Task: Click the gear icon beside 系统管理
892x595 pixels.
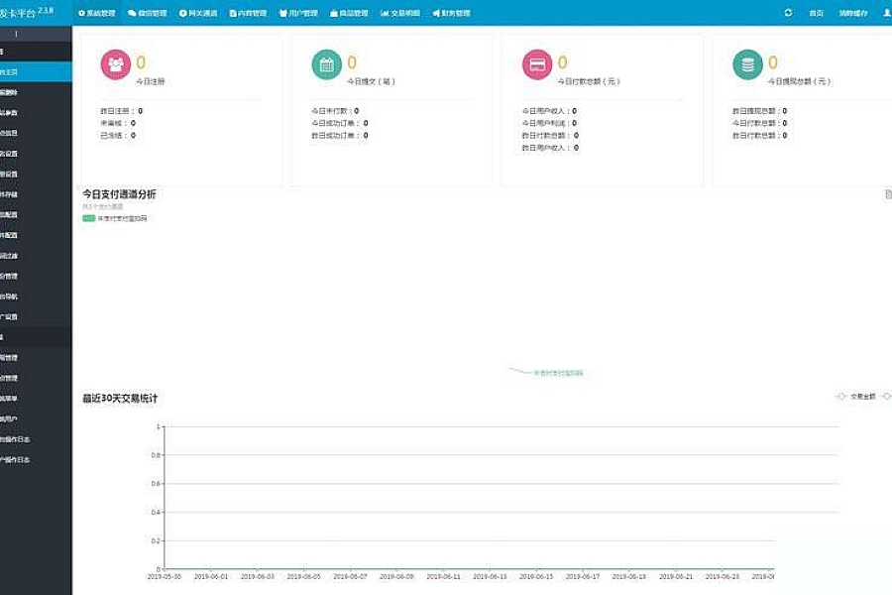Action: coord(81,13)
